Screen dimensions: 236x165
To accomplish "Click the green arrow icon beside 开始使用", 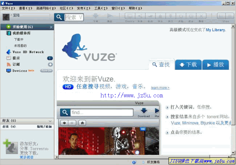I will (8, 27).
